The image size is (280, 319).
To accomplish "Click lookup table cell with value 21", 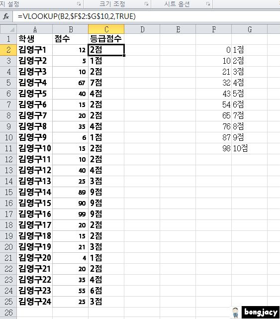I will 214,72.
